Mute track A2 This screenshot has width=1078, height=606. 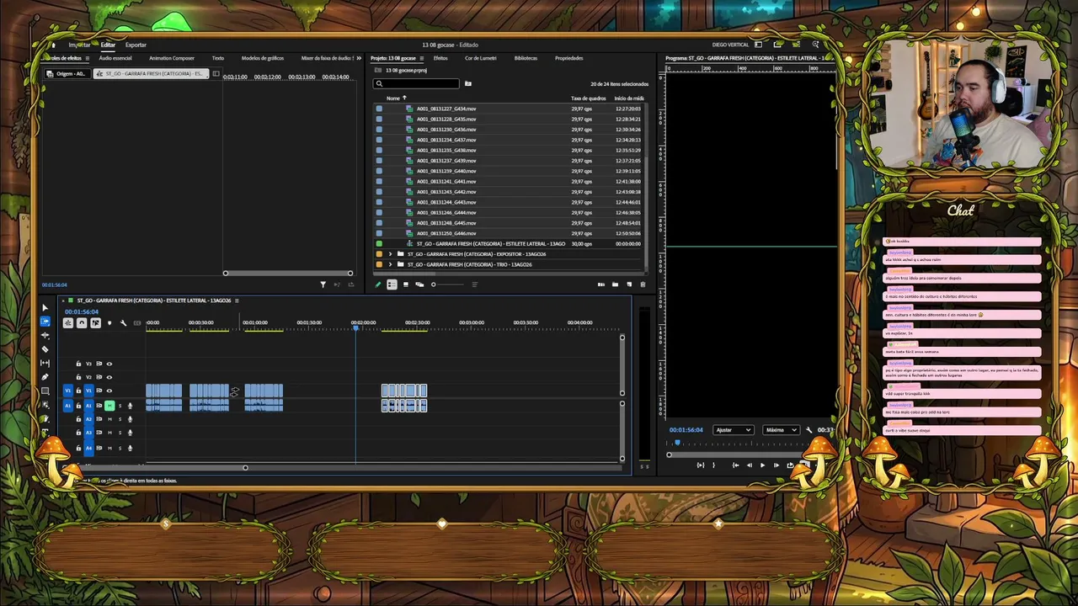tap(109, 419)
